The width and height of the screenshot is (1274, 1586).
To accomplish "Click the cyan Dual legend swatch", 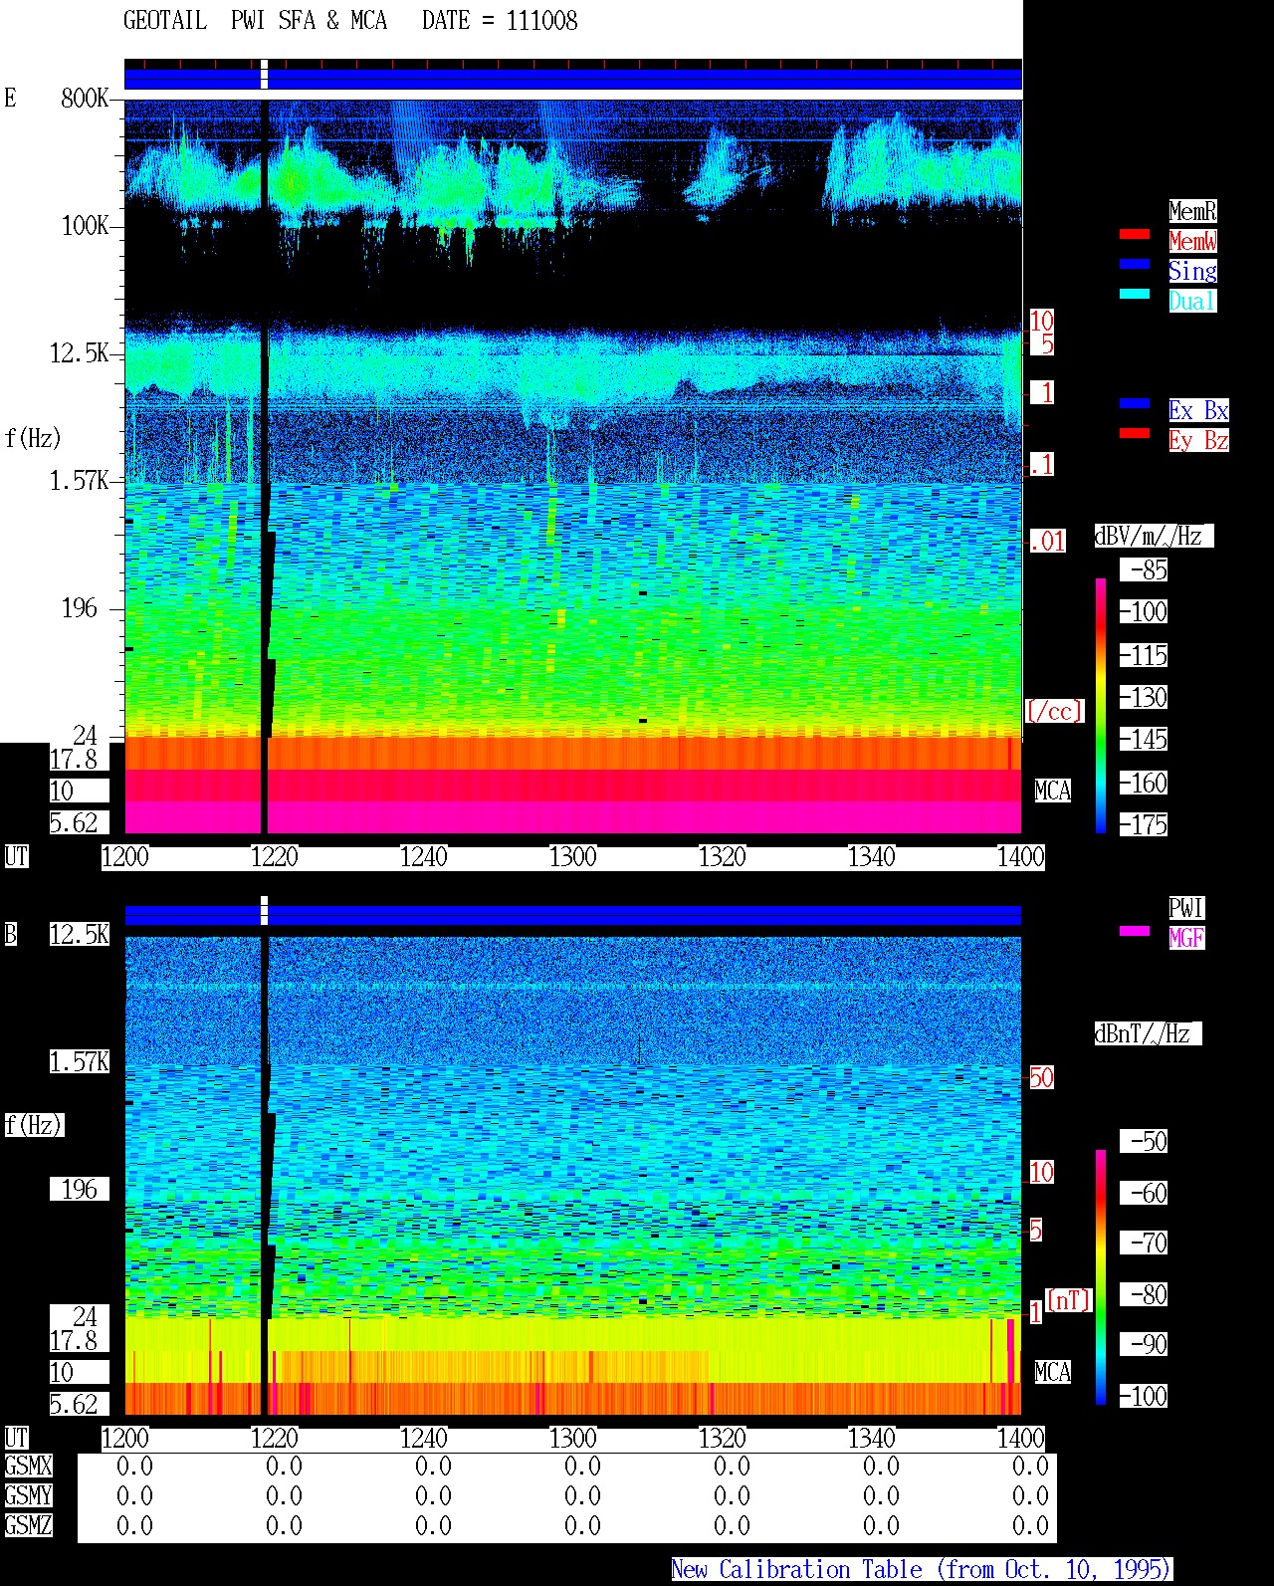I will (x=1135, y=294).
